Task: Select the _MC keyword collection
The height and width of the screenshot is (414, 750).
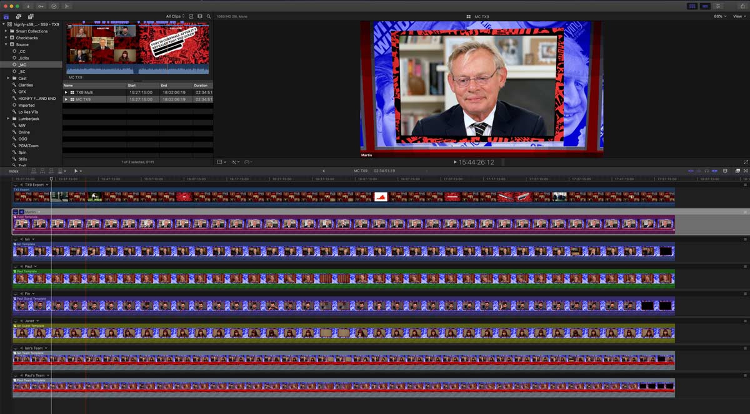Action: tap(22, 65)
